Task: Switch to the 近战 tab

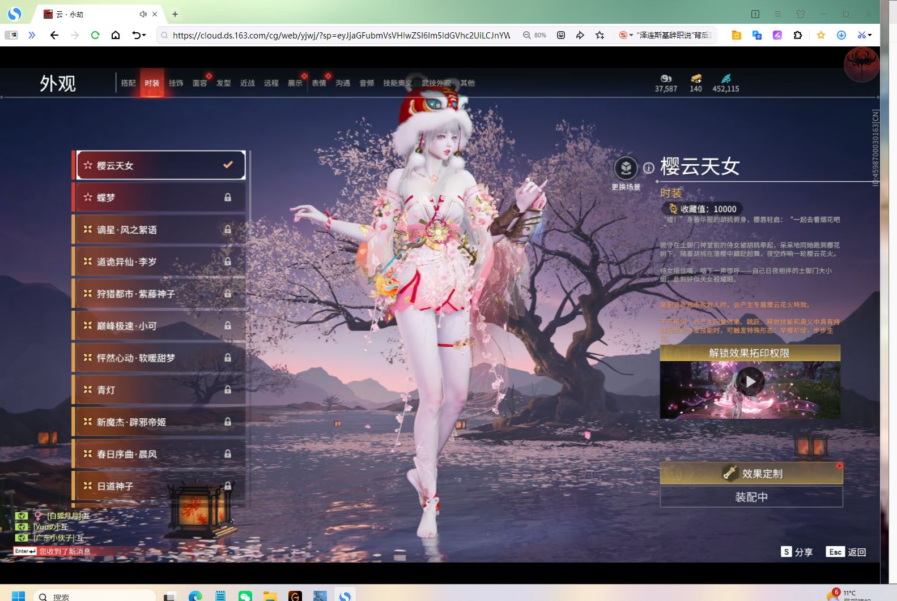Action: (x=247, y=83)
